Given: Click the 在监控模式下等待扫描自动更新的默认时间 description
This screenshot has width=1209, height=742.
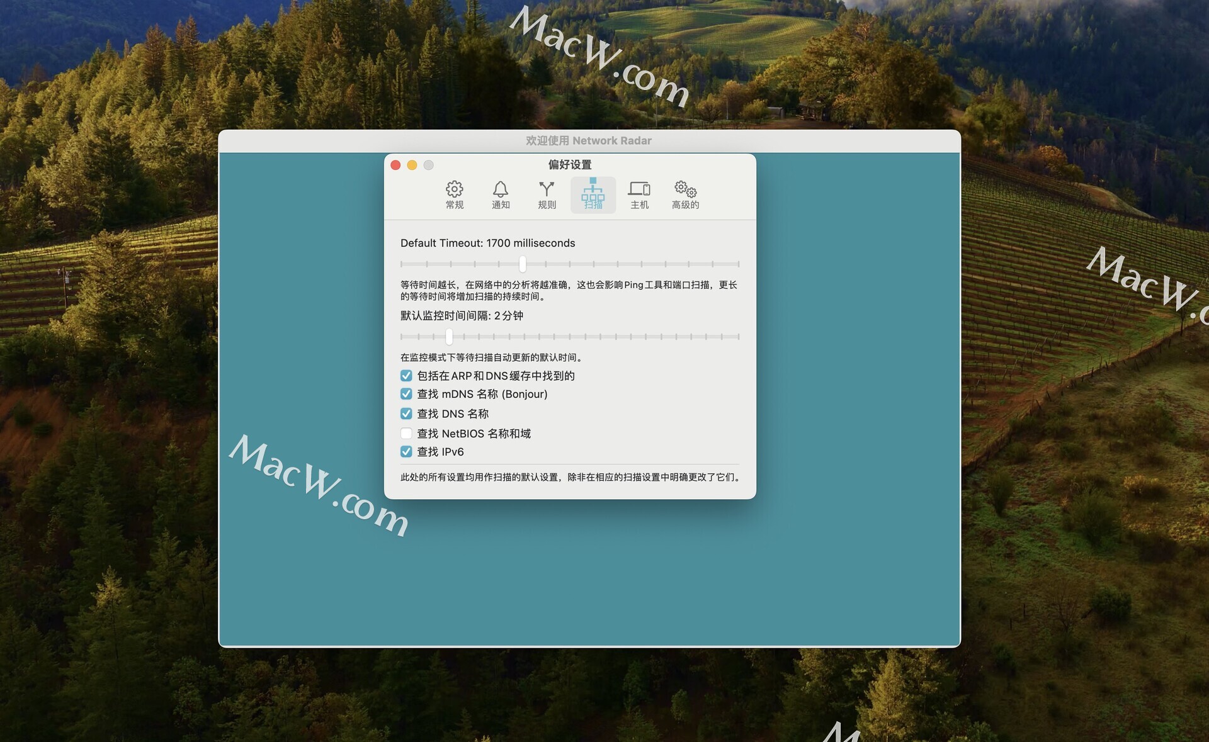Looking at the screenshot, I should click(x=492, y=357).
